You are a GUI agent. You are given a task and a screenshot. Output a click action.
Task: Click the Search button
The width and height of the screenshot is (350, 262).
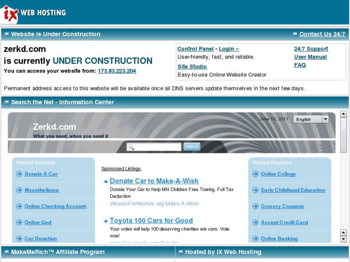[192, 147]
